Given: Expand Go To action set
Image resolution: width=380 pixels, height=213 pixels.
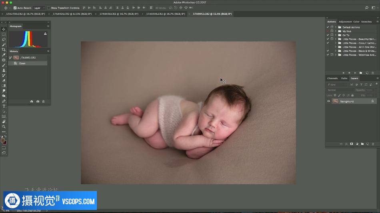Looking at the screenshot, I should coord(336,35).
